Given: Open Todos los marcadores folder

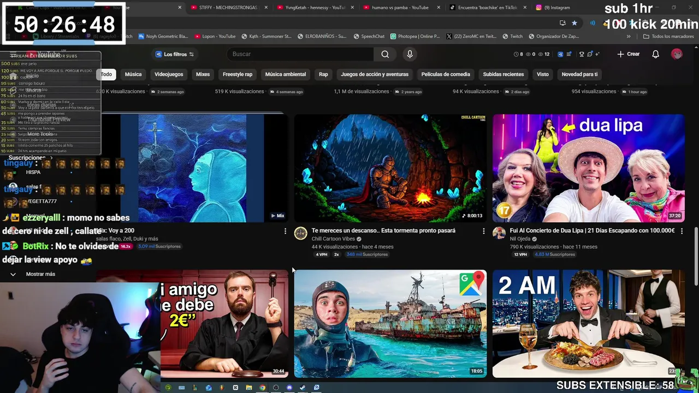Looking at the screenshot, I should click(668, 37).
